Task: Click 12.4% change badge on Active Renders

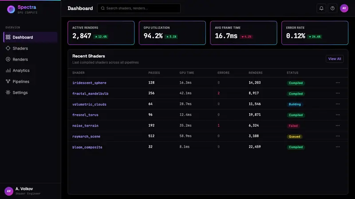Action: pos(101,37)
